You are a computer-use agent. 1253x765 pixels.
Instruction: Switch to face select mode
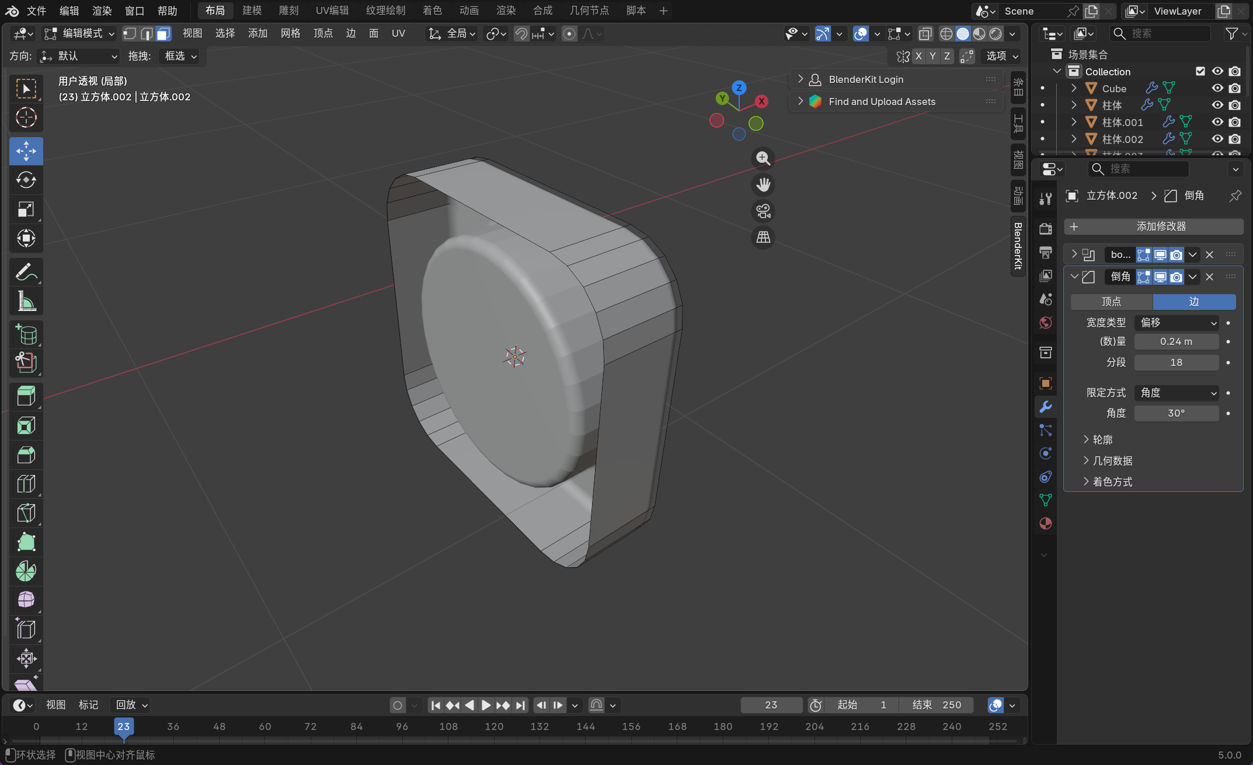coord(163,34)
